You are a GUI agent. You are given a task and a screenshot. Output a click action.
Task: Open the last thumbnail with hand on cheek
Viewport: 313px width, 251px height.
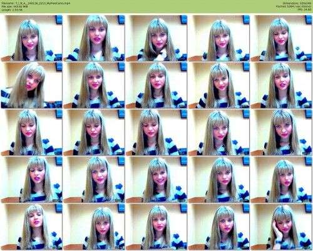tap(281, 227)
